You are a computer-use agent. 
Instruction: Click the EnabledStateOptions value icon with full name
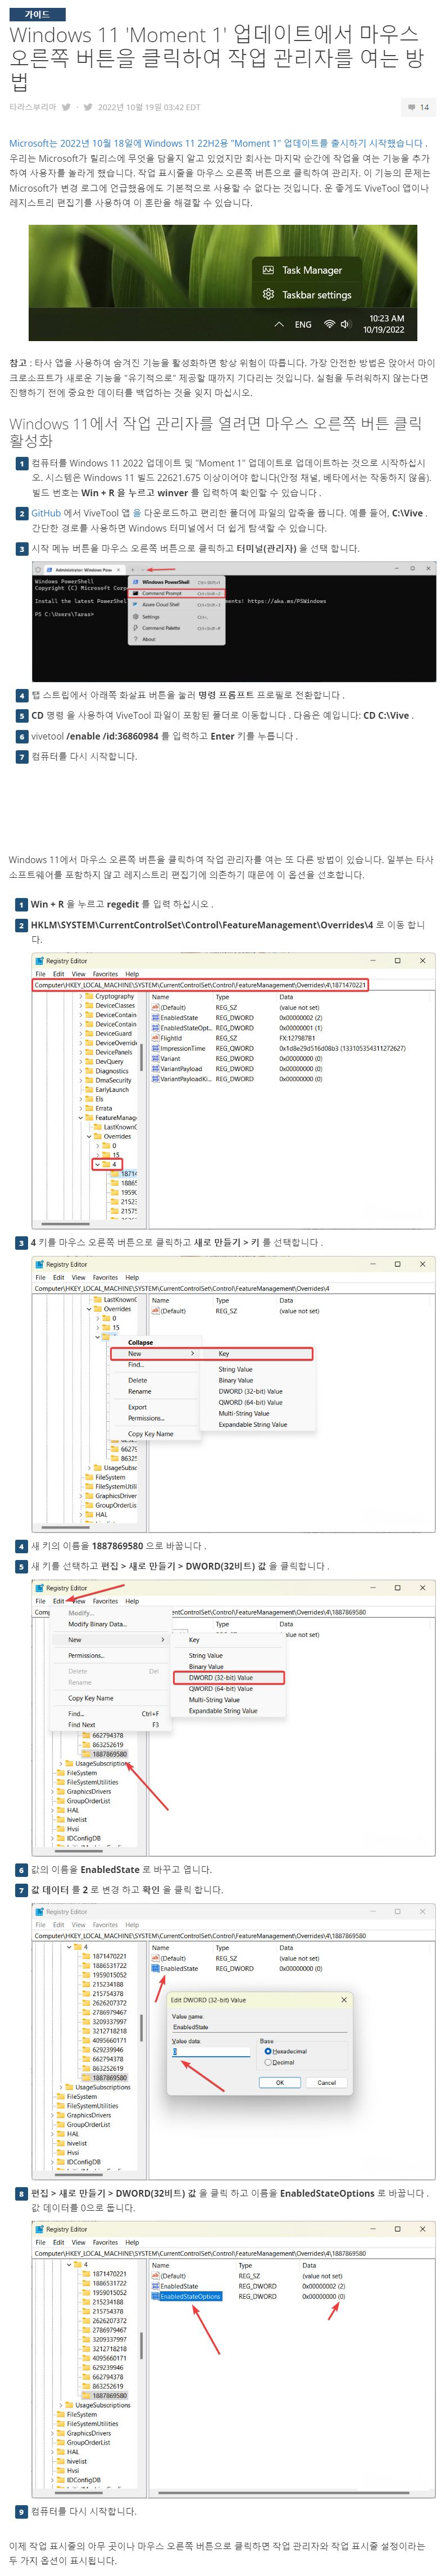point(155,2296)
